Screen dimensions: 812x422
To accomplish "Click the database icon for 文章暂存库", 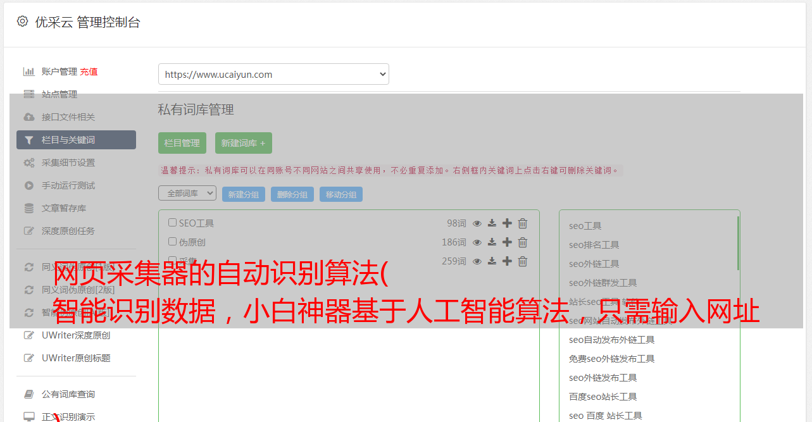I will [x=28, y=208].
